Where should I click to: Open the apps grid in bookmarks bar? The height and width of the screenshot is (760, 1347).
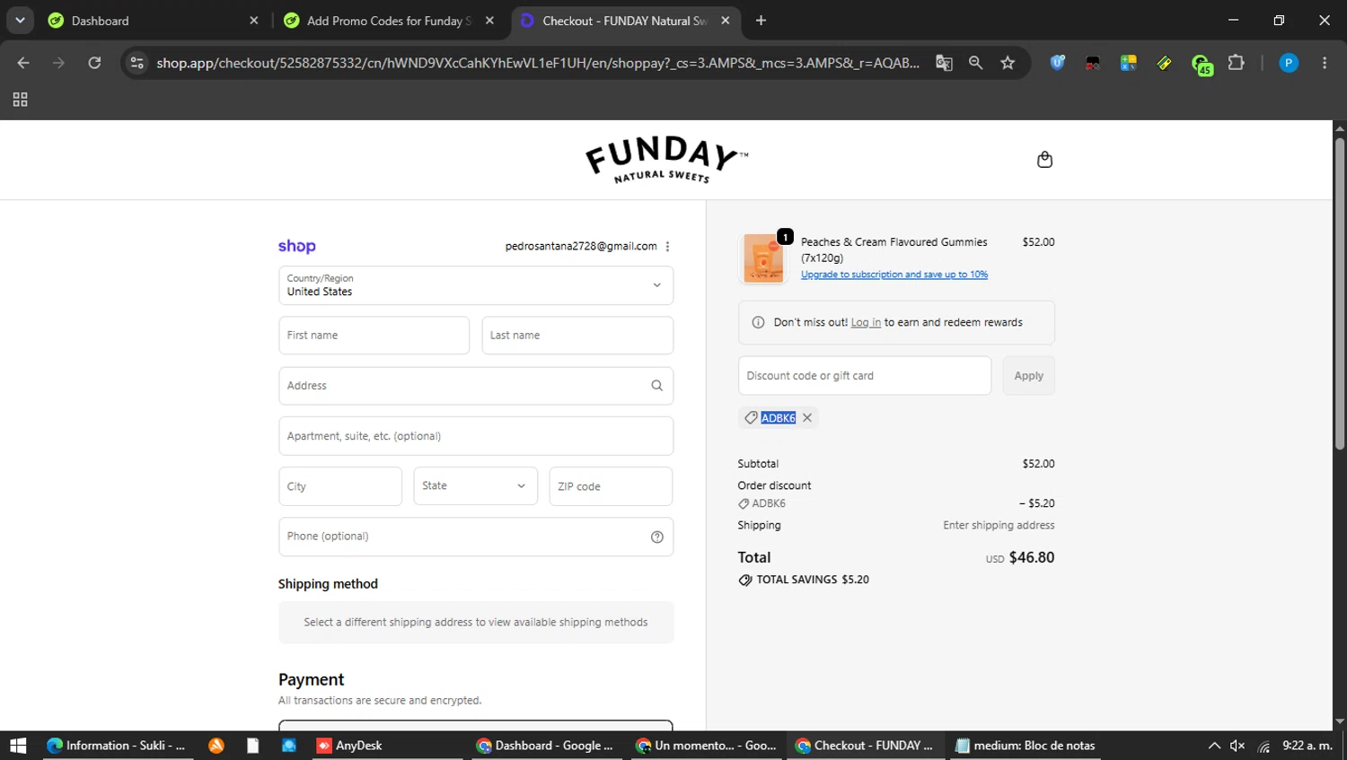point(20,100)
